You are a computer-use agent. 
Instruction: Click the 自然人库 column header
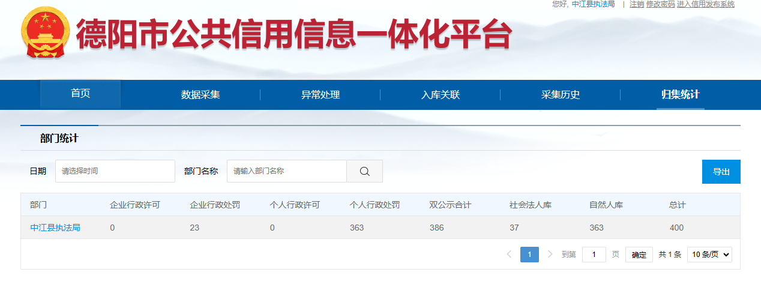tap(606, 205)
